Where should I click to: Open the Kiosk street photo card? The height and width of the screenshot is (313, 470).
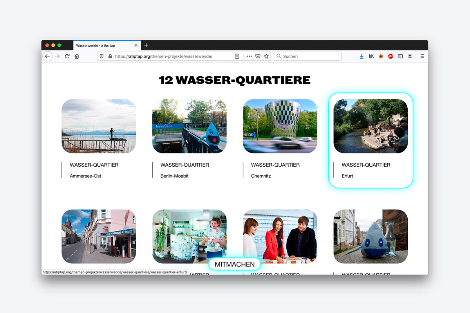[99, 236]
